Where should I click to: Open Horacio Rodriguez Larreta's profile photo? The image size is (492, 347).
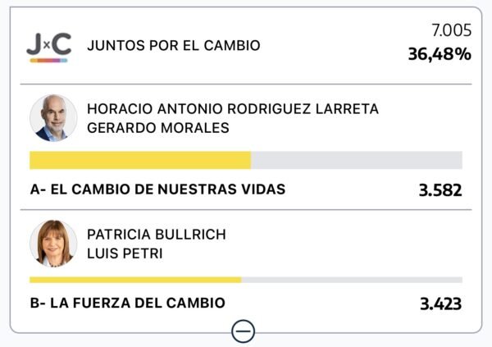[x=53, y=118]
